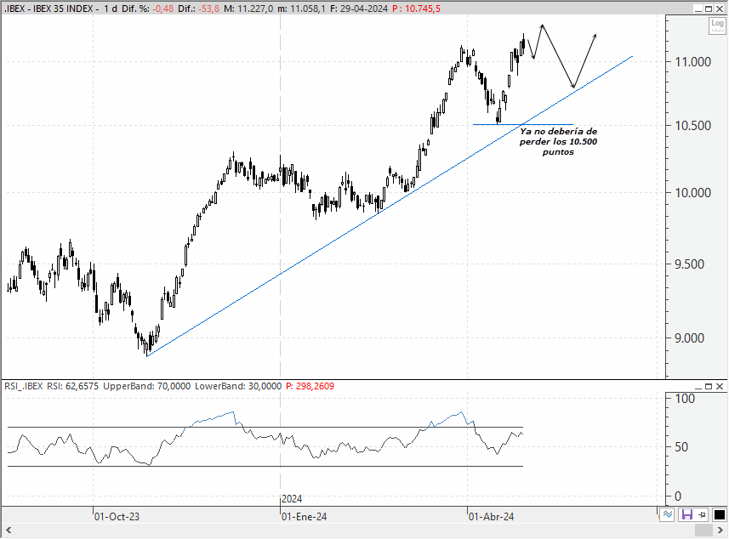
Task: Toggle the Log scale button
Action: tap(717, 26)
